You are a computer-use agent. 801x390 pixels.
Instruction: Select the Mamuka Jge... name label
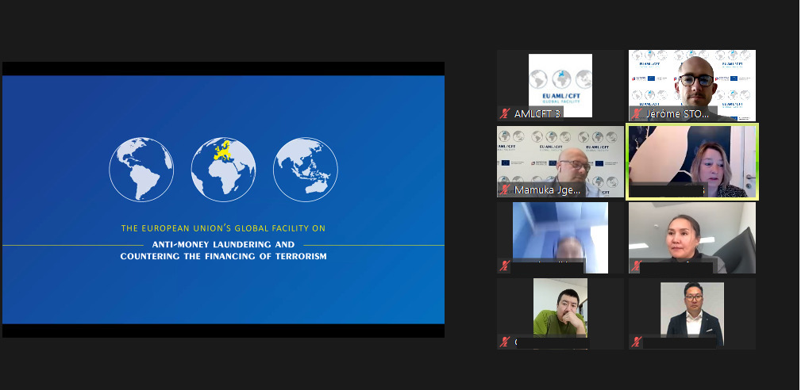click(548, 190)
